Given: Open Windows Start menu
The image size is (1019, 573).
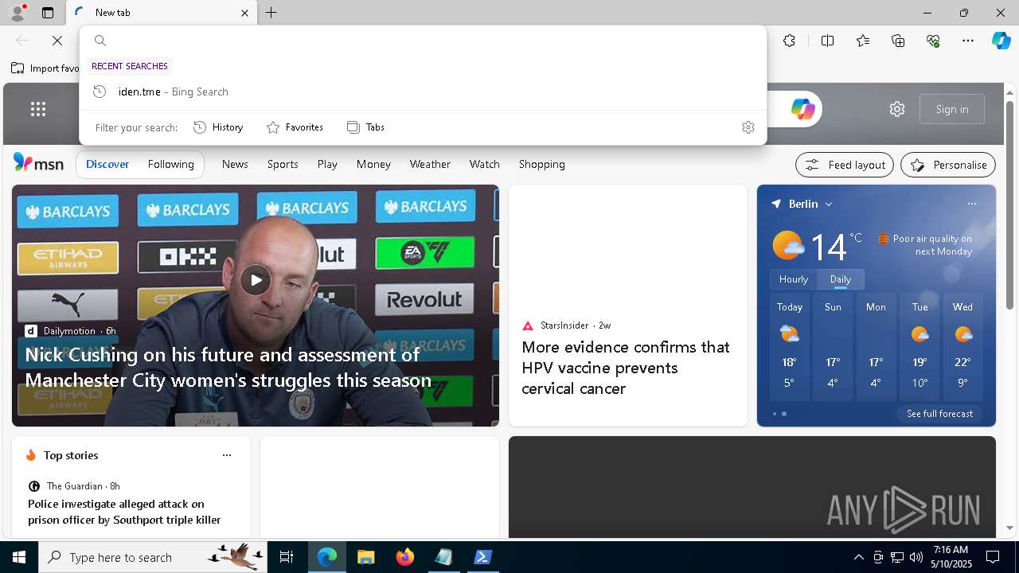Looking at the screenshot, I should [19, 557].
